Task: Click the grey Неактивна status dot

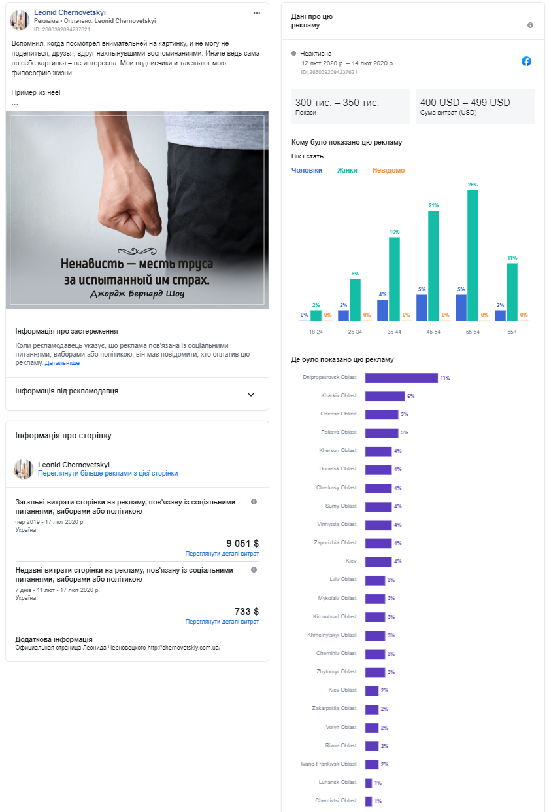Action: tap(294, 53)
